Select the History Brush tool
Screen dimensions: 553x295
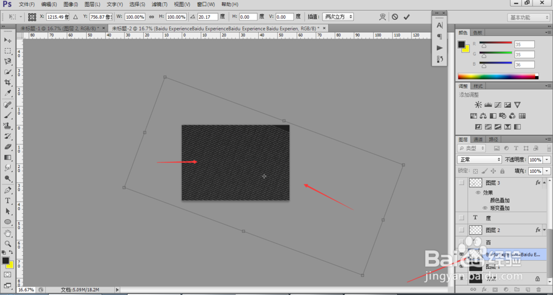pyautogui.click(x=8, y=136)
